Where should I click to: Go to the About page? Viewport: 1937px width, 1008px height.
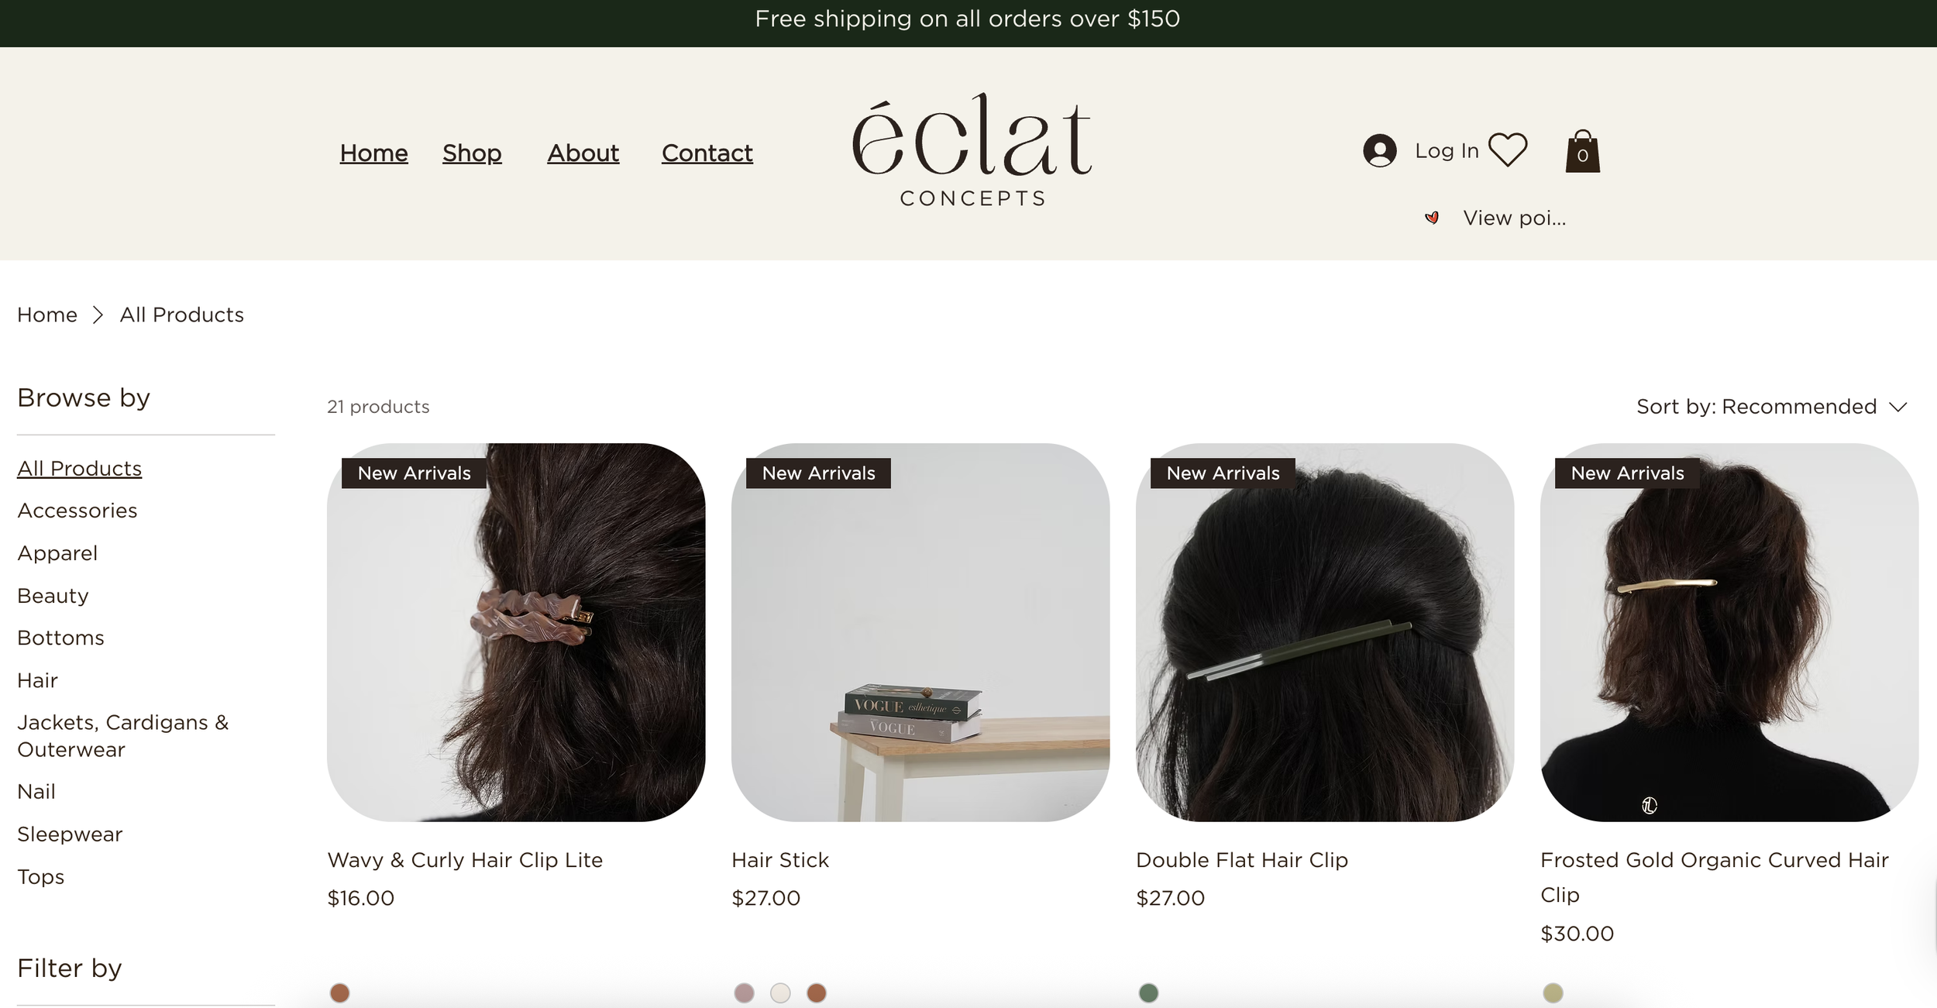point(583,153)
